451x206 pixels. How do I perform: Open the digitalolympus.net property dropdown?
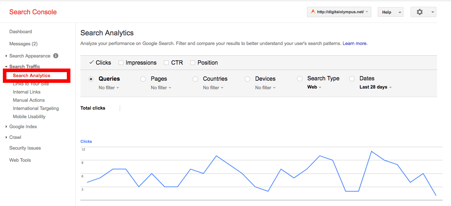click(339, 12)
